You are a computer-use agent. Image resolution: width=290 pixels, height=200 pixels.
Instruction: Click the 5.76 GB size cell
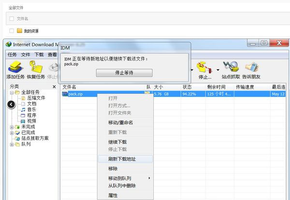[x=166, y=94]
